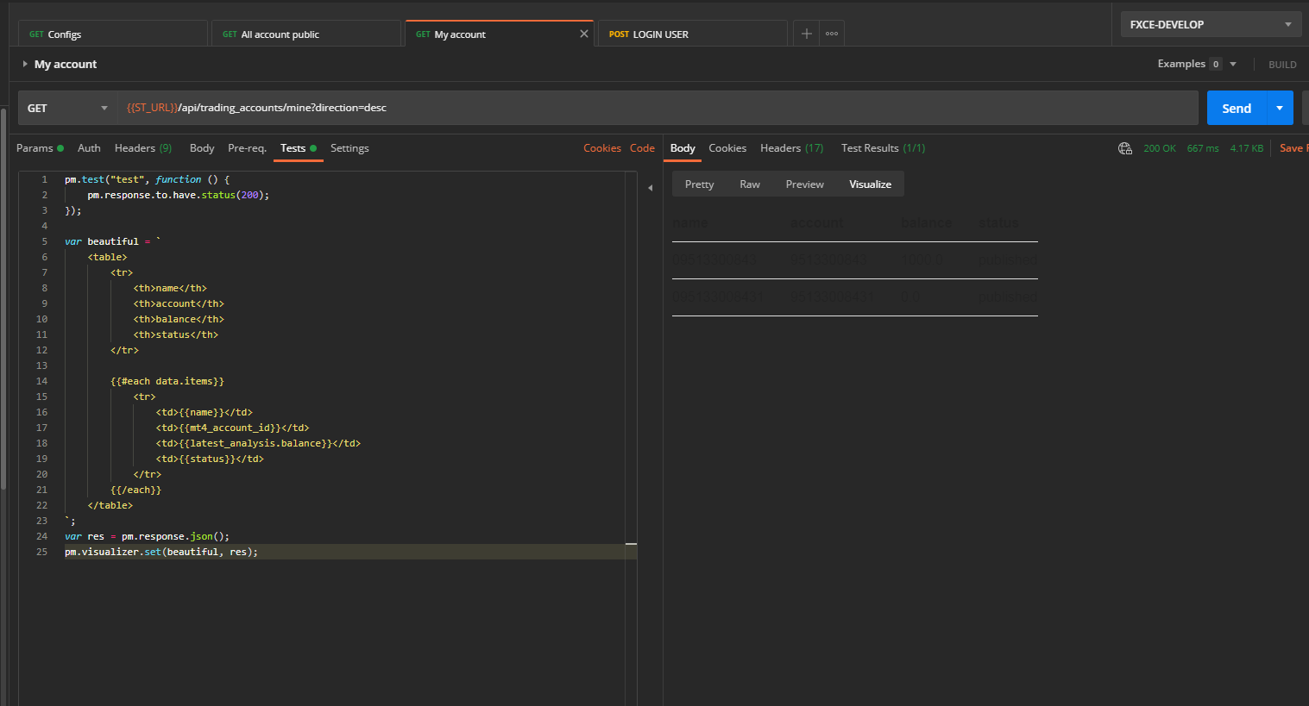The height and width of the screenshot is (706, 1309).
Task: Close the My account tab
Action: [x=584, y=34]
